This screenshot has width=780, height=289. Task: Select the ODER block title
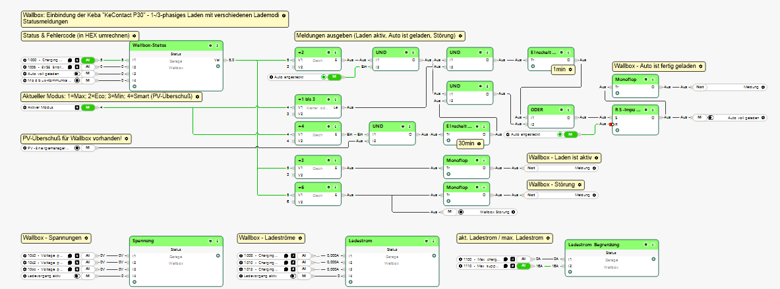click(537, 109)
